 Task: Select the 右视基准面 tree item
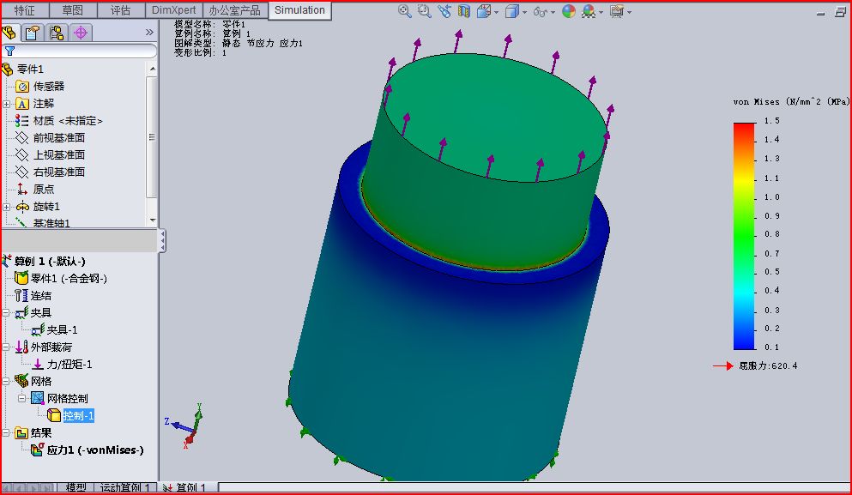point(58,172)
